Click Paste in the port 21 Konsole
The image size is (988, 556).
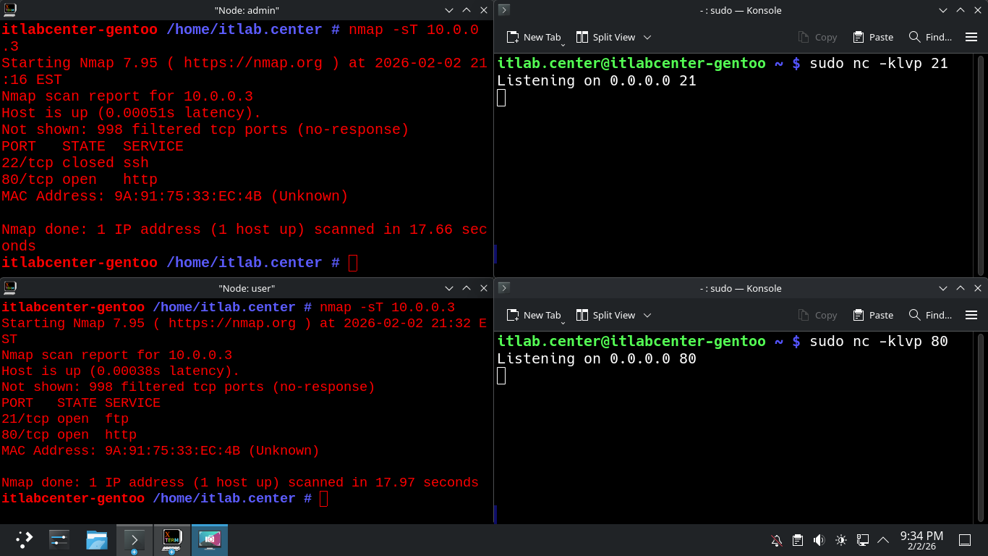pos(873,37)
